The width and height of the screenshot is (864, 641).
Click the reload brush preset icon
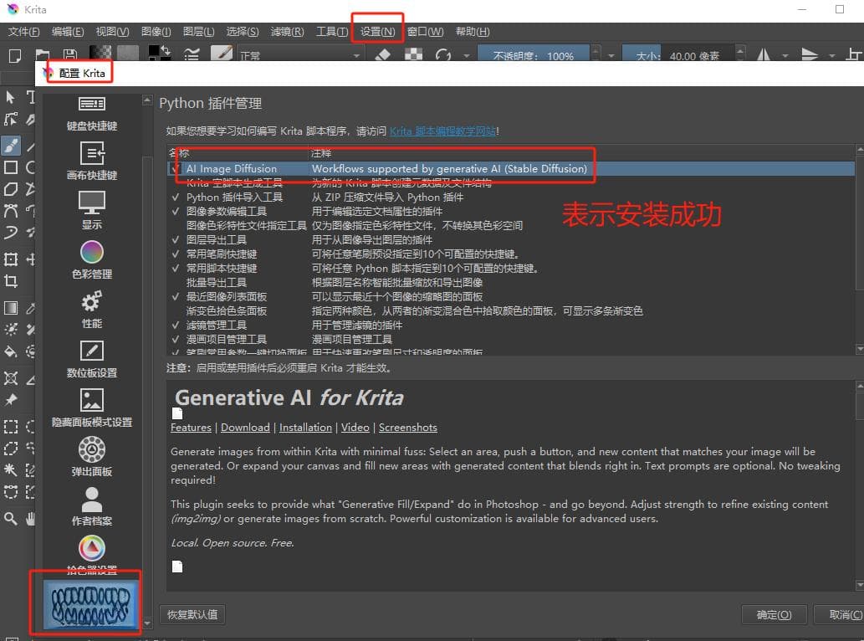tap(443, 55)
